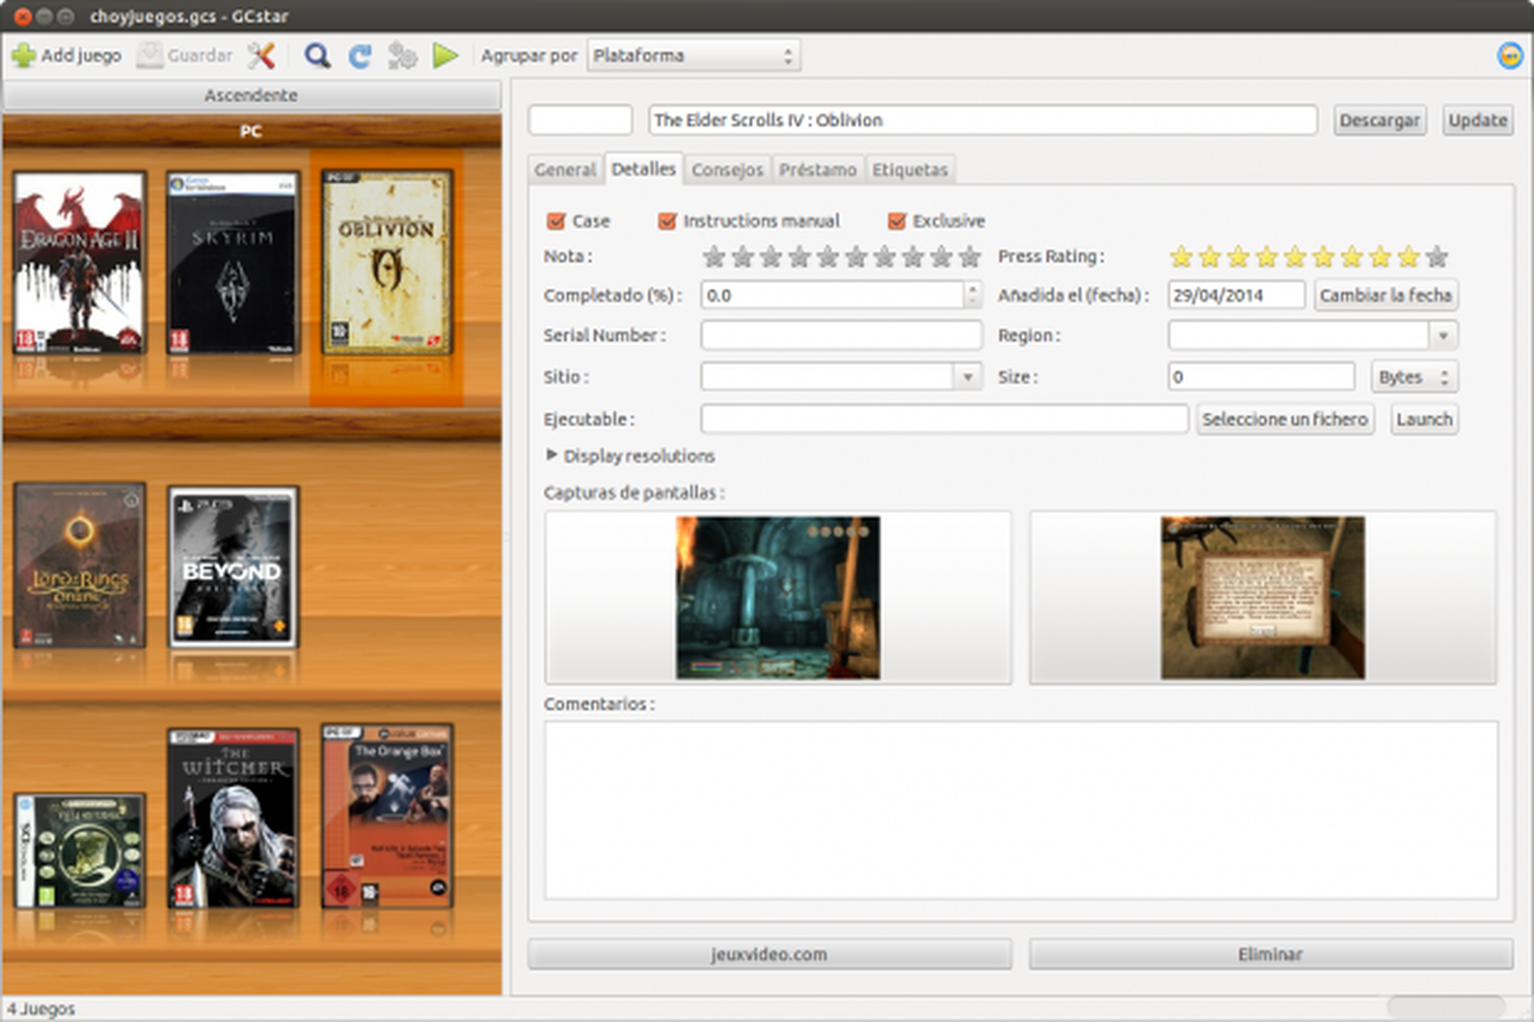Select the Dragon Age II cover
Viewport: 1534px width, 1022px height.
click(x=79, y=263)
